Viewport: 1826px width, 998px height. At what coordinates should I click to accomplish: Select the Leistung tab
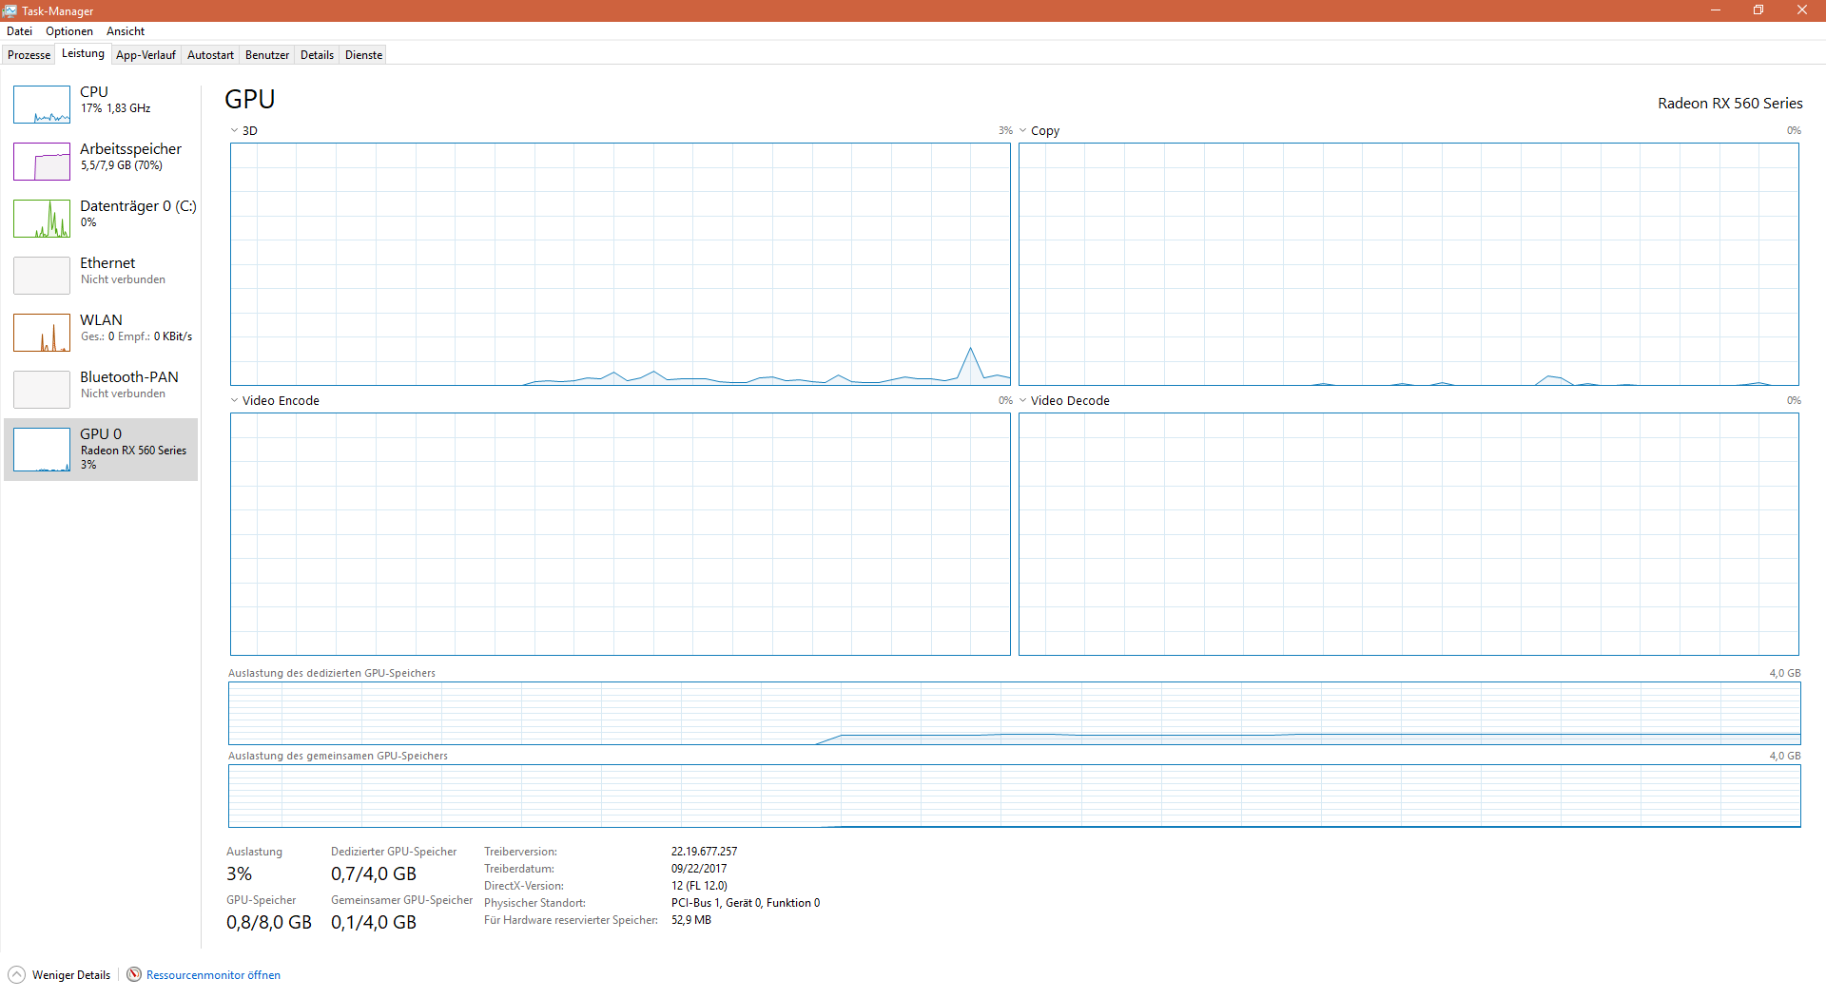click(83, 53)
